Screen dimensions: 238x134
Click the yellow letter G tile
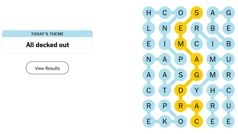[197, 75]
